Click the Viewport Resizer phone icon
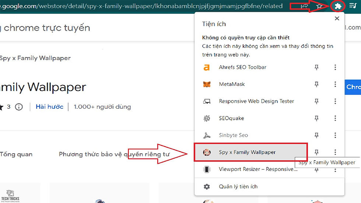The image size is (361, 203). [207, 169]
